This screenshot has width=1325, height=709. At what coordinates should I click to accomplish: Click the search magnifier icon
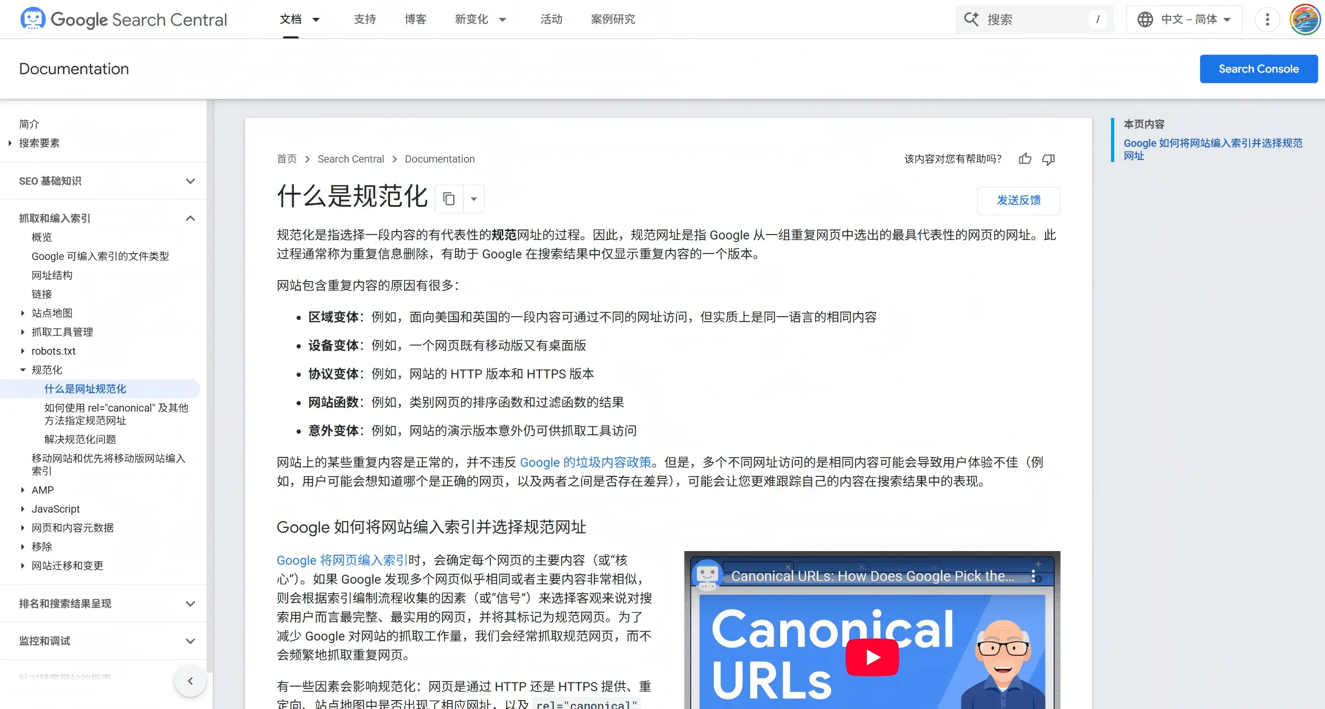pyautogui.click(x=971, y=19)
